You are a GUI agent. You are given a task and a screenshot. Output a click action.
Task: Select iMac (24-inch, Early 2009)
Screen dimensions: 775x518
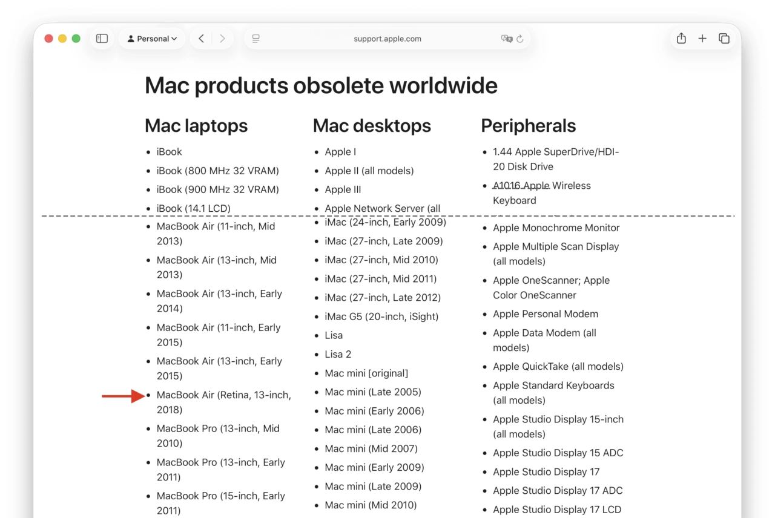386,222
